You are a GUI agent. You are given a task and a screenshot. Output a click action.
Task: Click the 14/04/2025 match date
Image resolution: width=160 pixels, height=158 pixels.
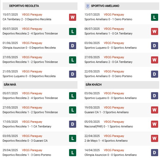click(x=92, y=150)
